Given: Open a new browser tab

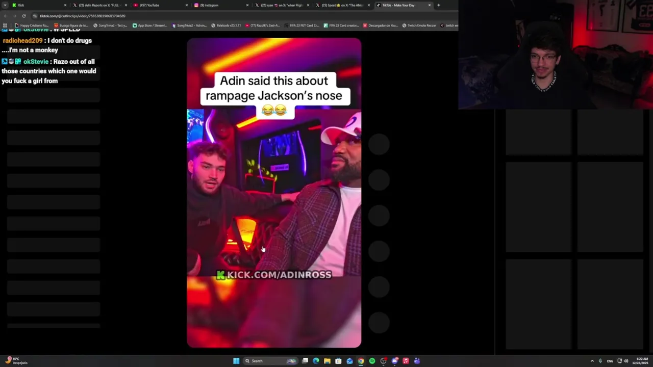Looking at the screenshot, I should point(439,5).
